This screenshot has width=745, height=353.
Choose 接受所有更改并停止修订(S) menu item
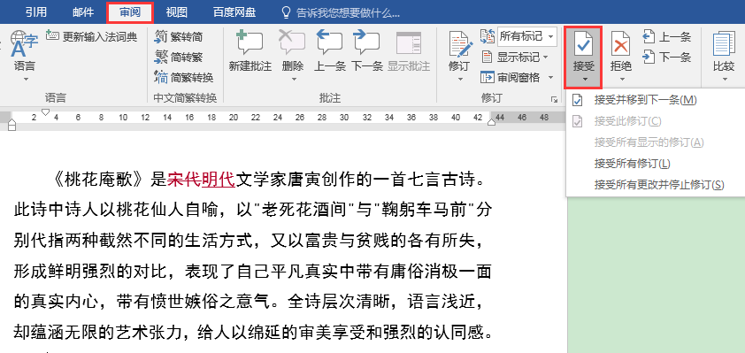click(x=656, y=184)
